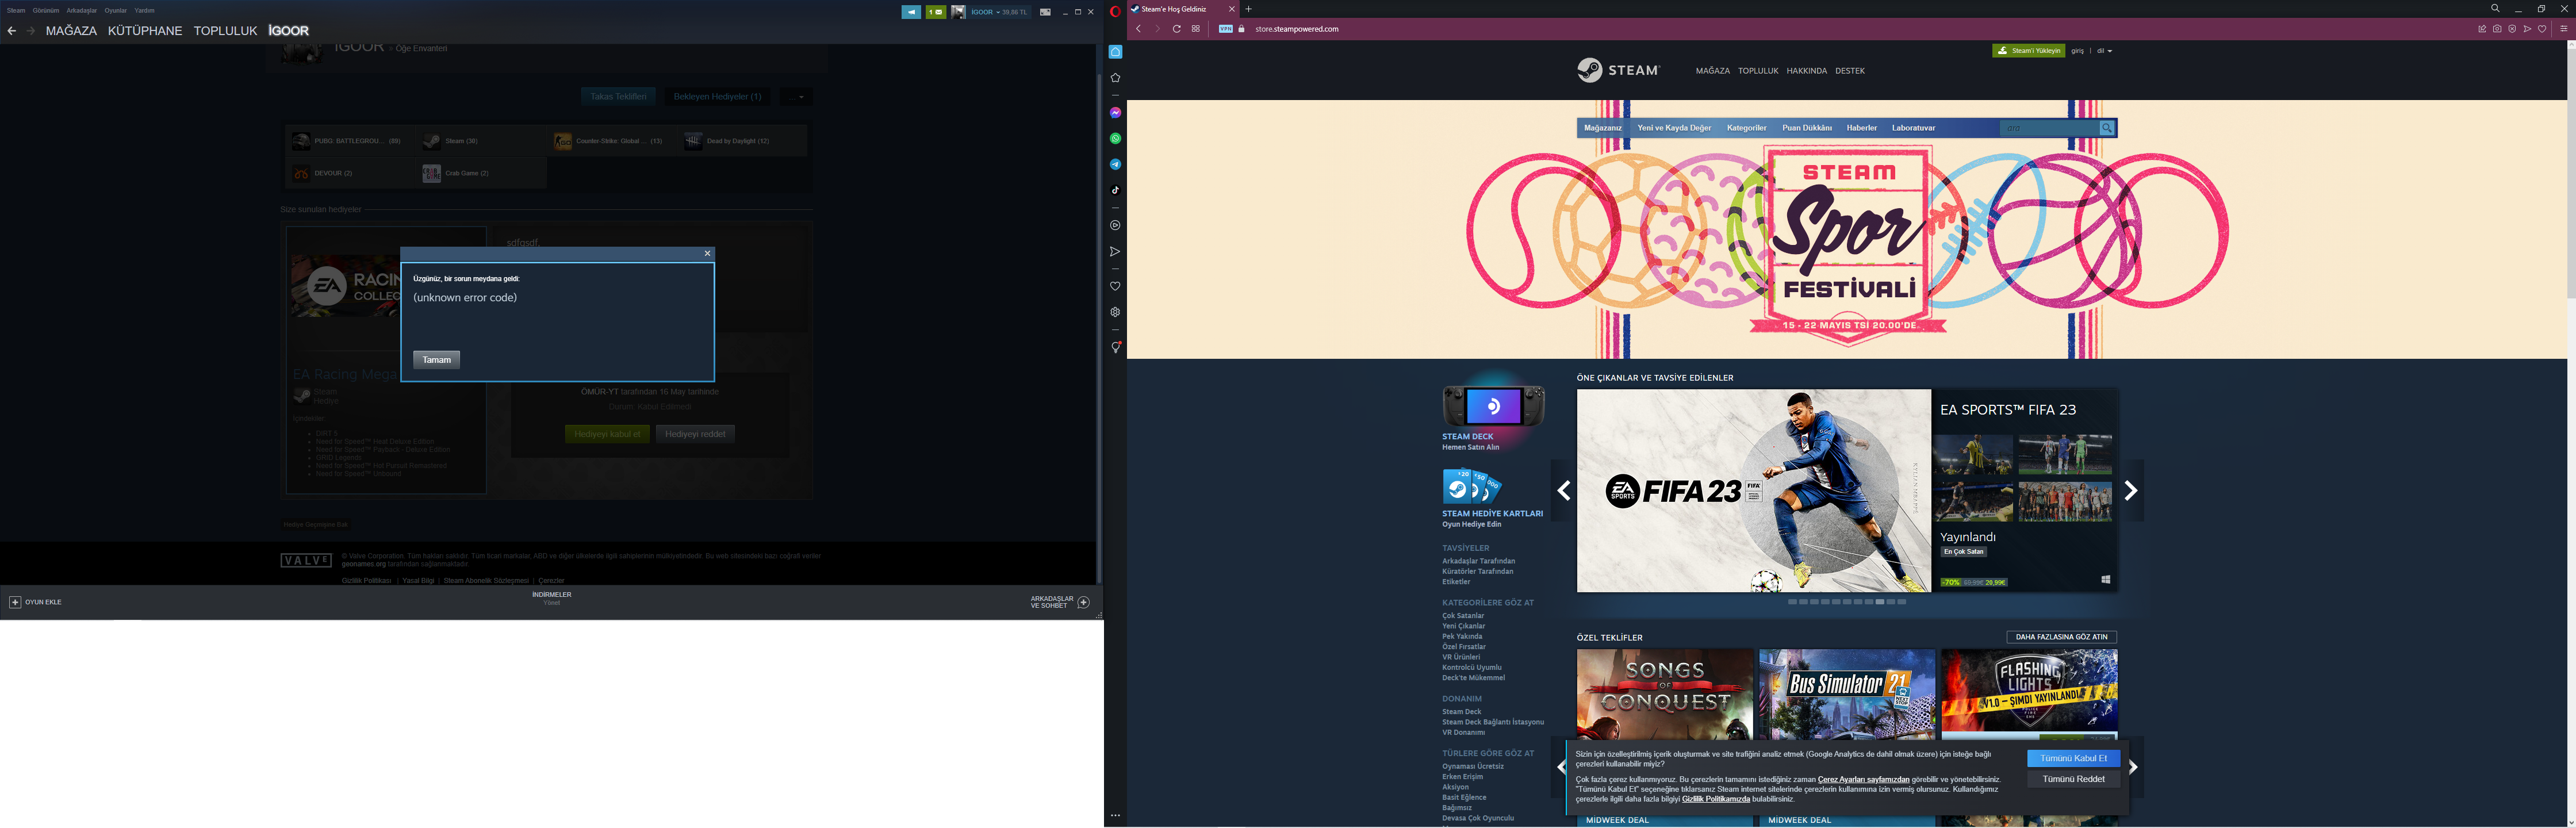Screen dimensions: 2576x828
Task: Open the Messenger sidebar icon
Action: tap(1115, 113)
